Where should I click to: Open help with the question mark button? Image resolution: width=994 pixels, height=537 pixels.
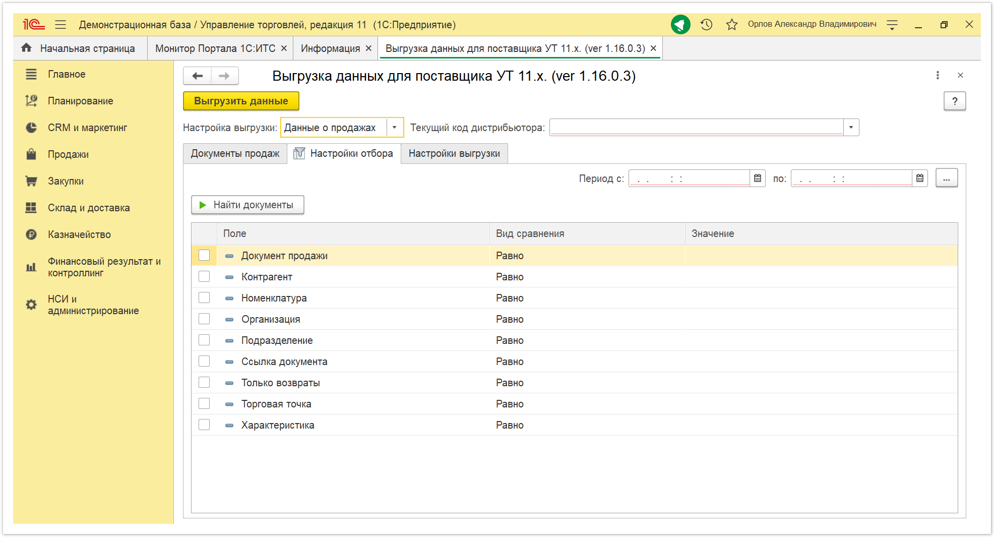pos(955,101)
